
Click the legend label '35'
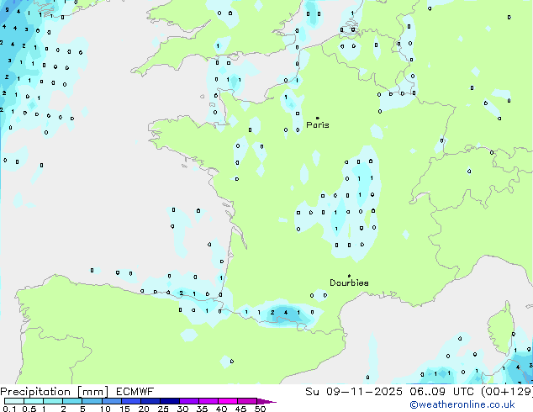click(202, 409)
